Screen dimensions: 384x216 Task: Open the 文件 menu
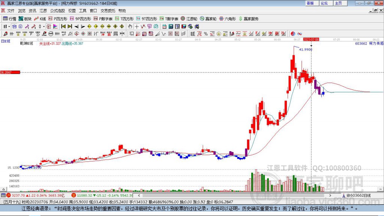click(11, 10)
